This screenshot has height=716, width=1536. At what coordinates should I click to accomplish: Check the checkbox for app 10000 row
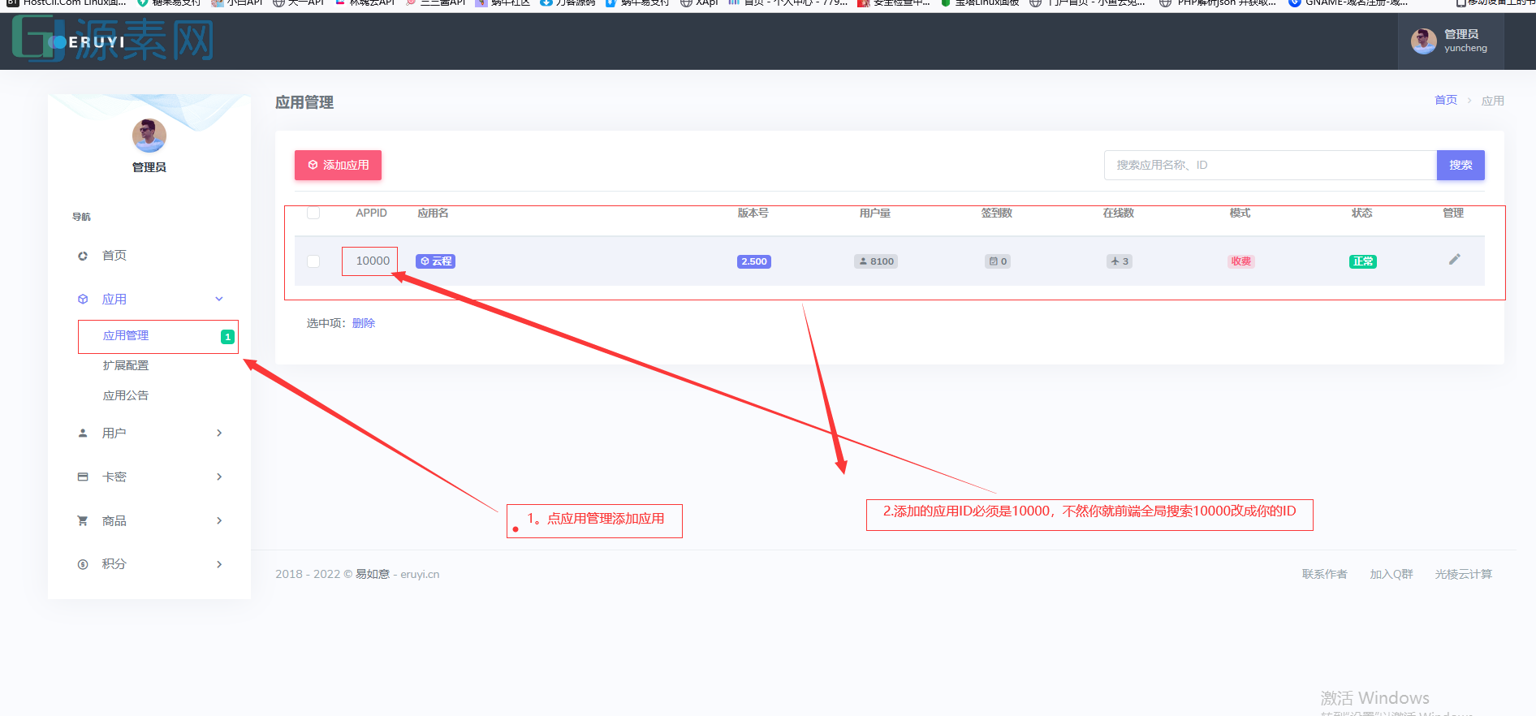pos(313,261)
